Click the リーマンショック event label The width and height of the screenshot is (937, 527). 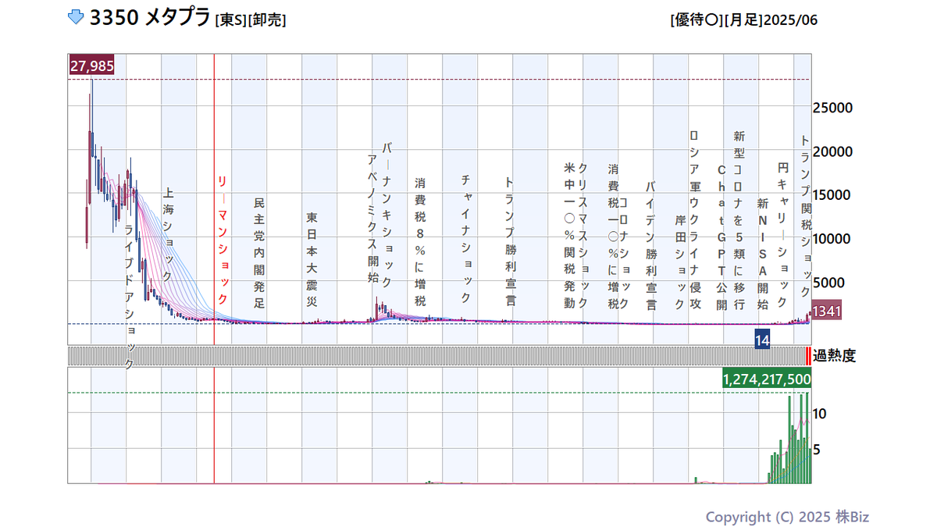click(x=223, y=240)
